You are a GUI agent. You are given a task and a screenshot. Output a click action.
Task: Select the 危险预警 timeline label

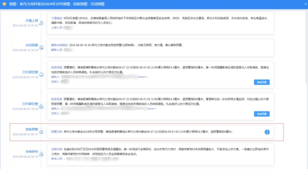coord(32,129)
